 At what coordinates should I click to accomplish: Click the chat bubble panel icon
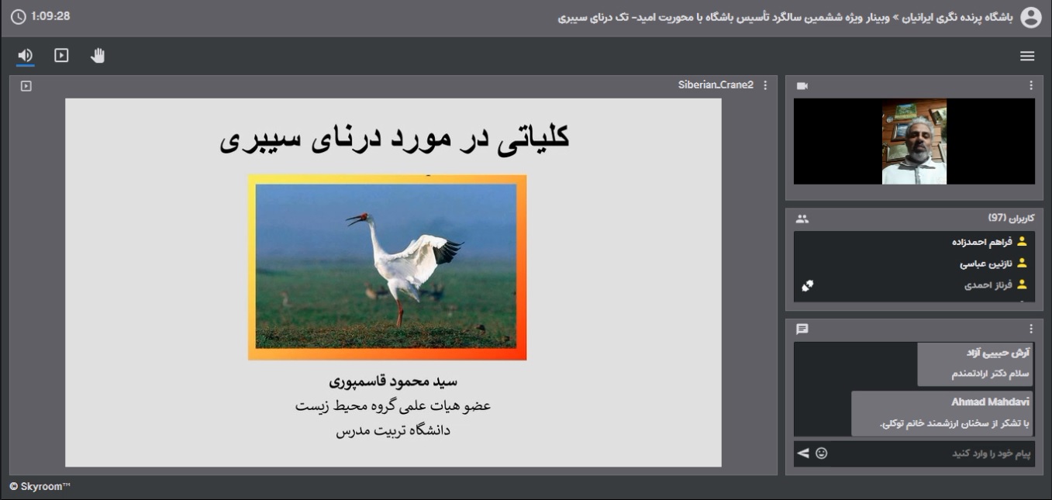point(802,329)
